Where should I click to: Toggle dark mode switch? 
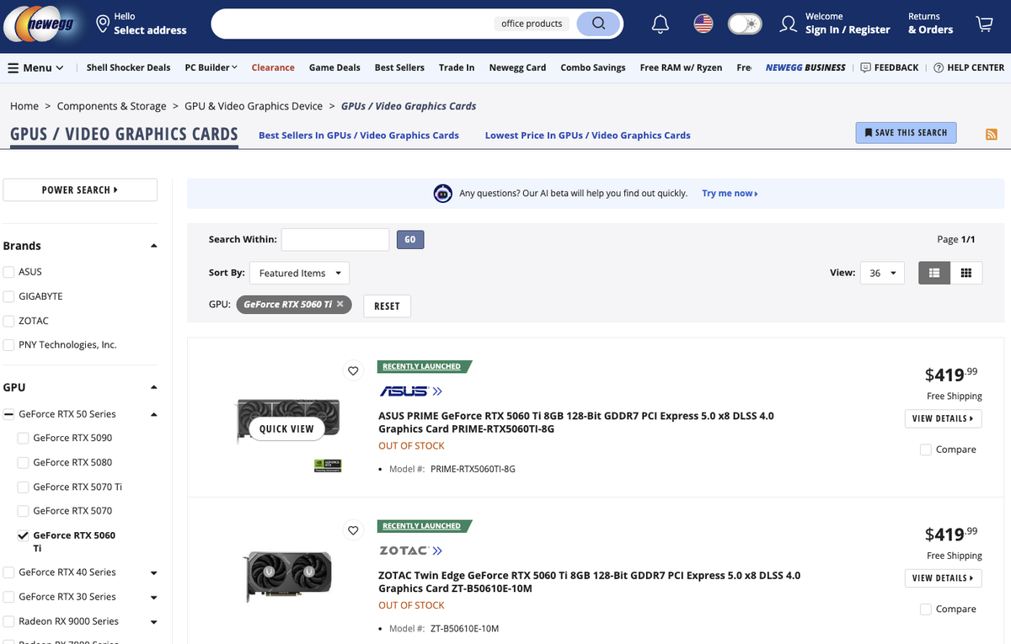(x=745, y=24)
